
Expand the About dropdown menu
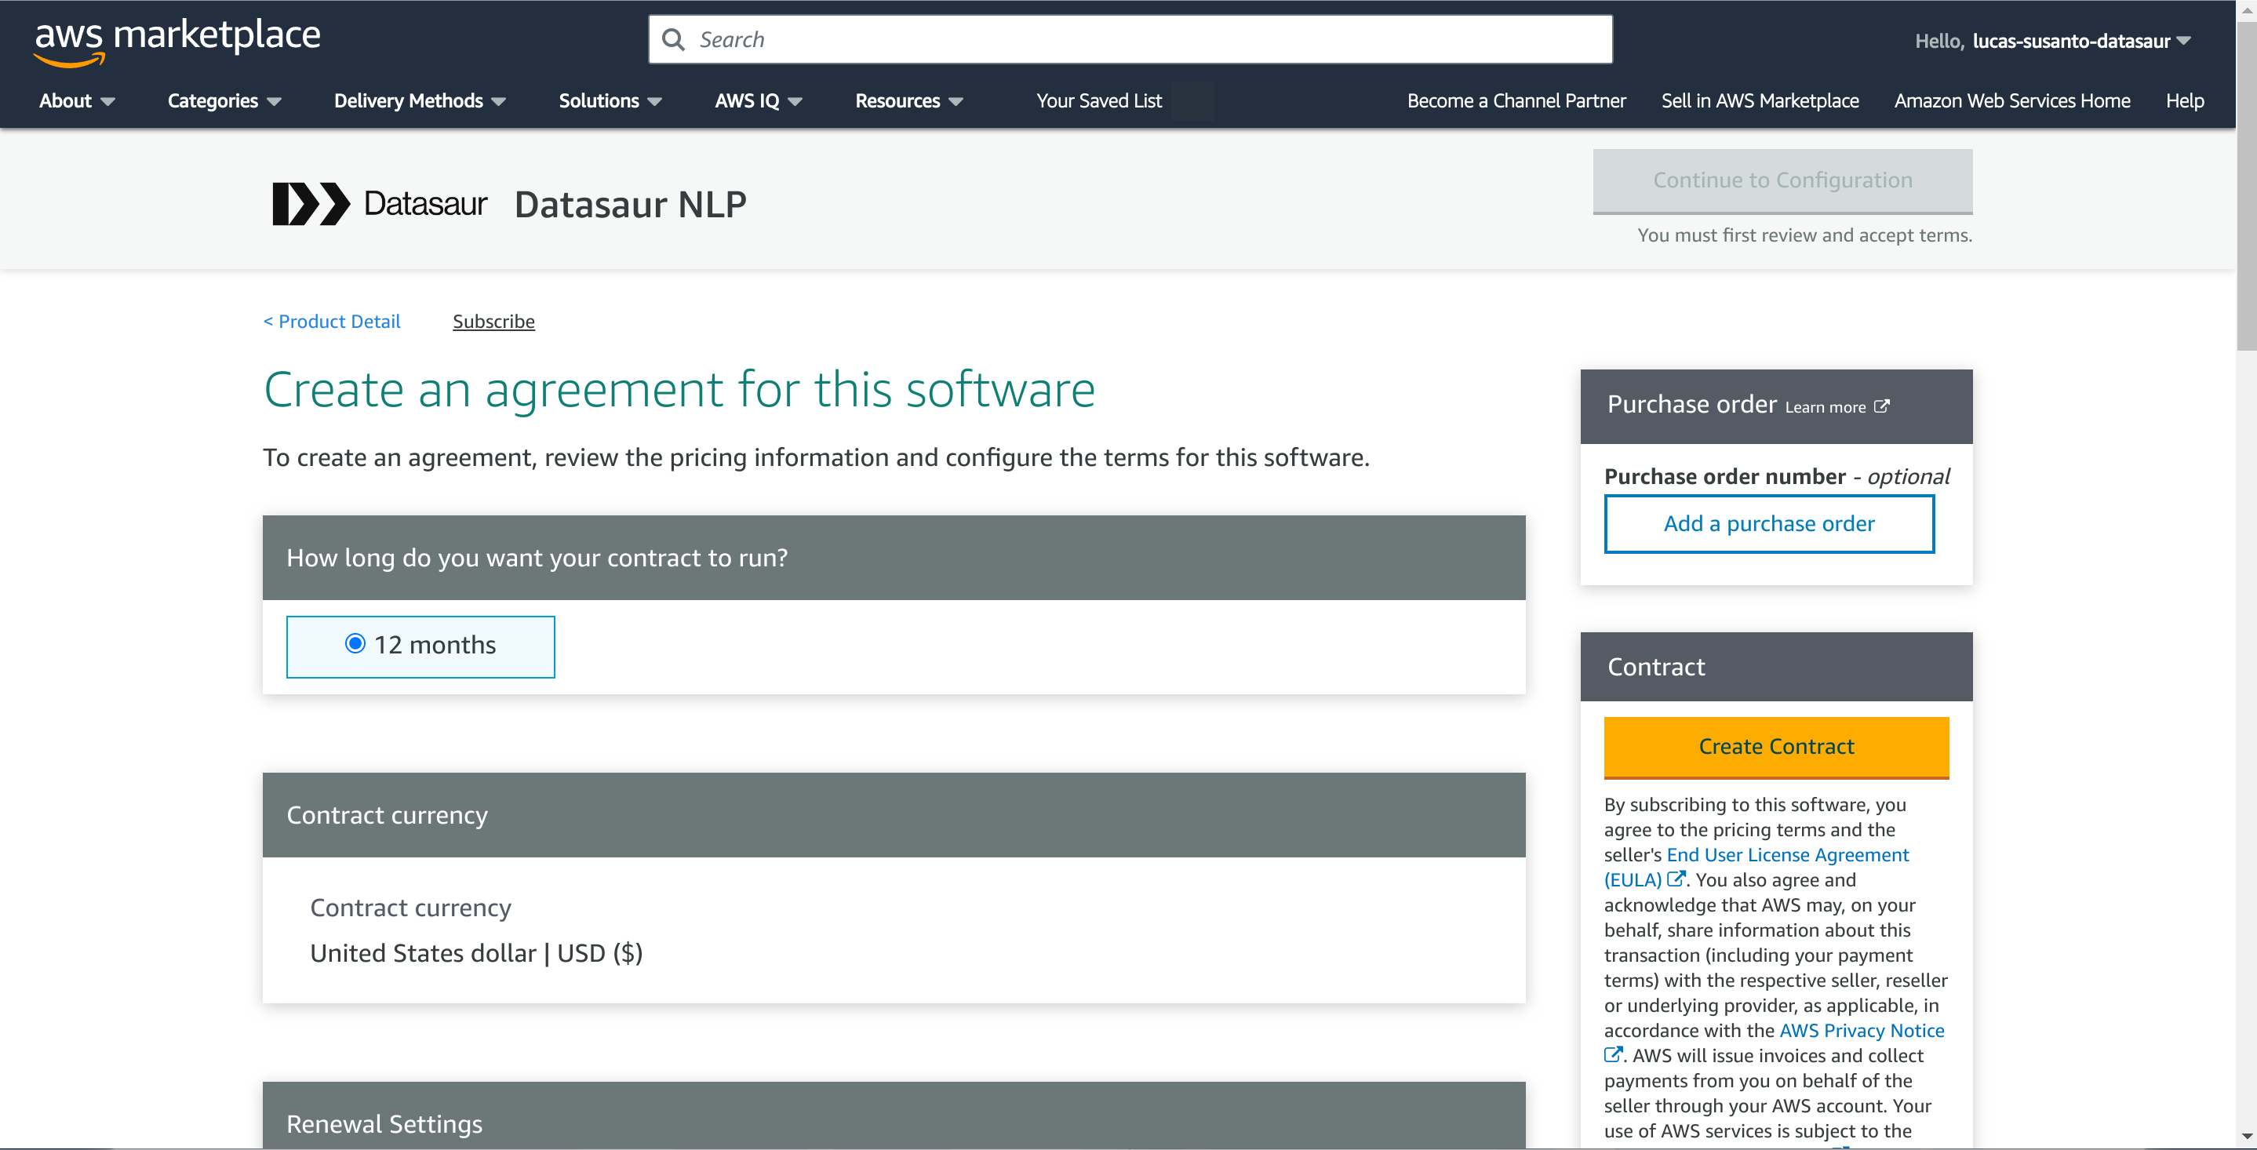coord(77,100)
